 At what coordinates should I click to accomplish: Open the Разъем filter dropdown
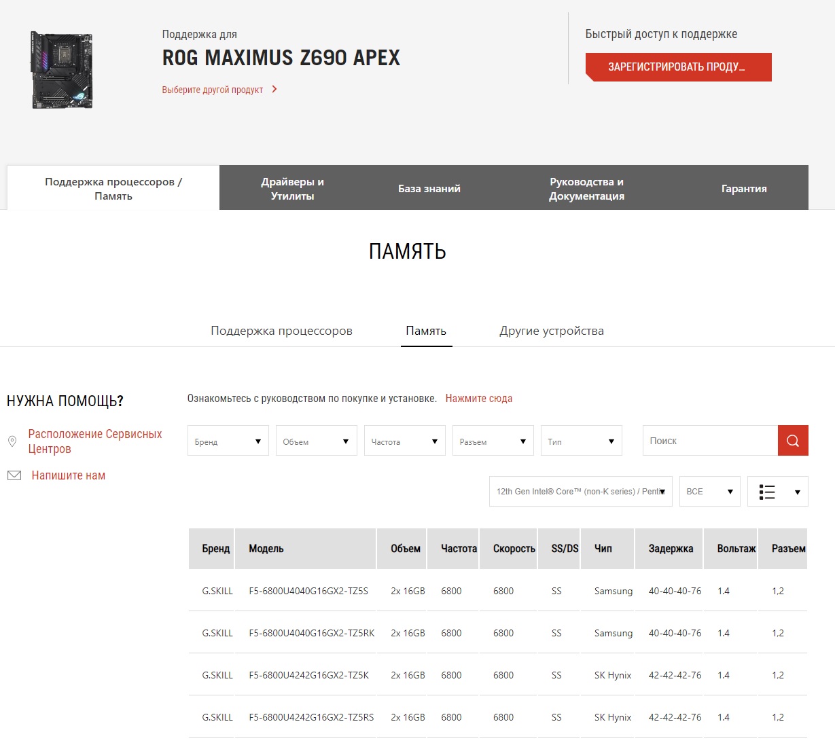click(x=493, y=441)
